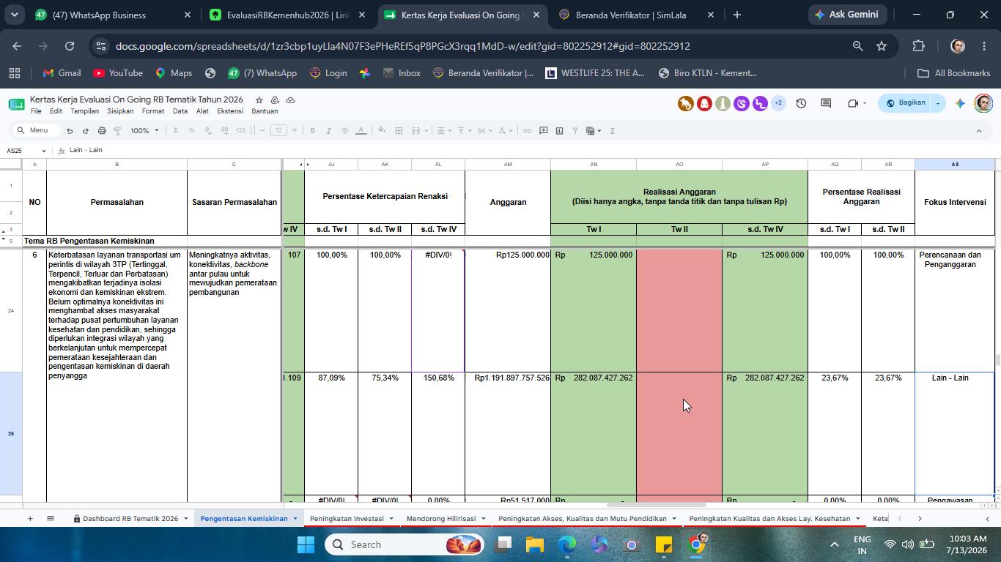Open Windows Start menu
1001x562 pixels.
tap(306, 544)
